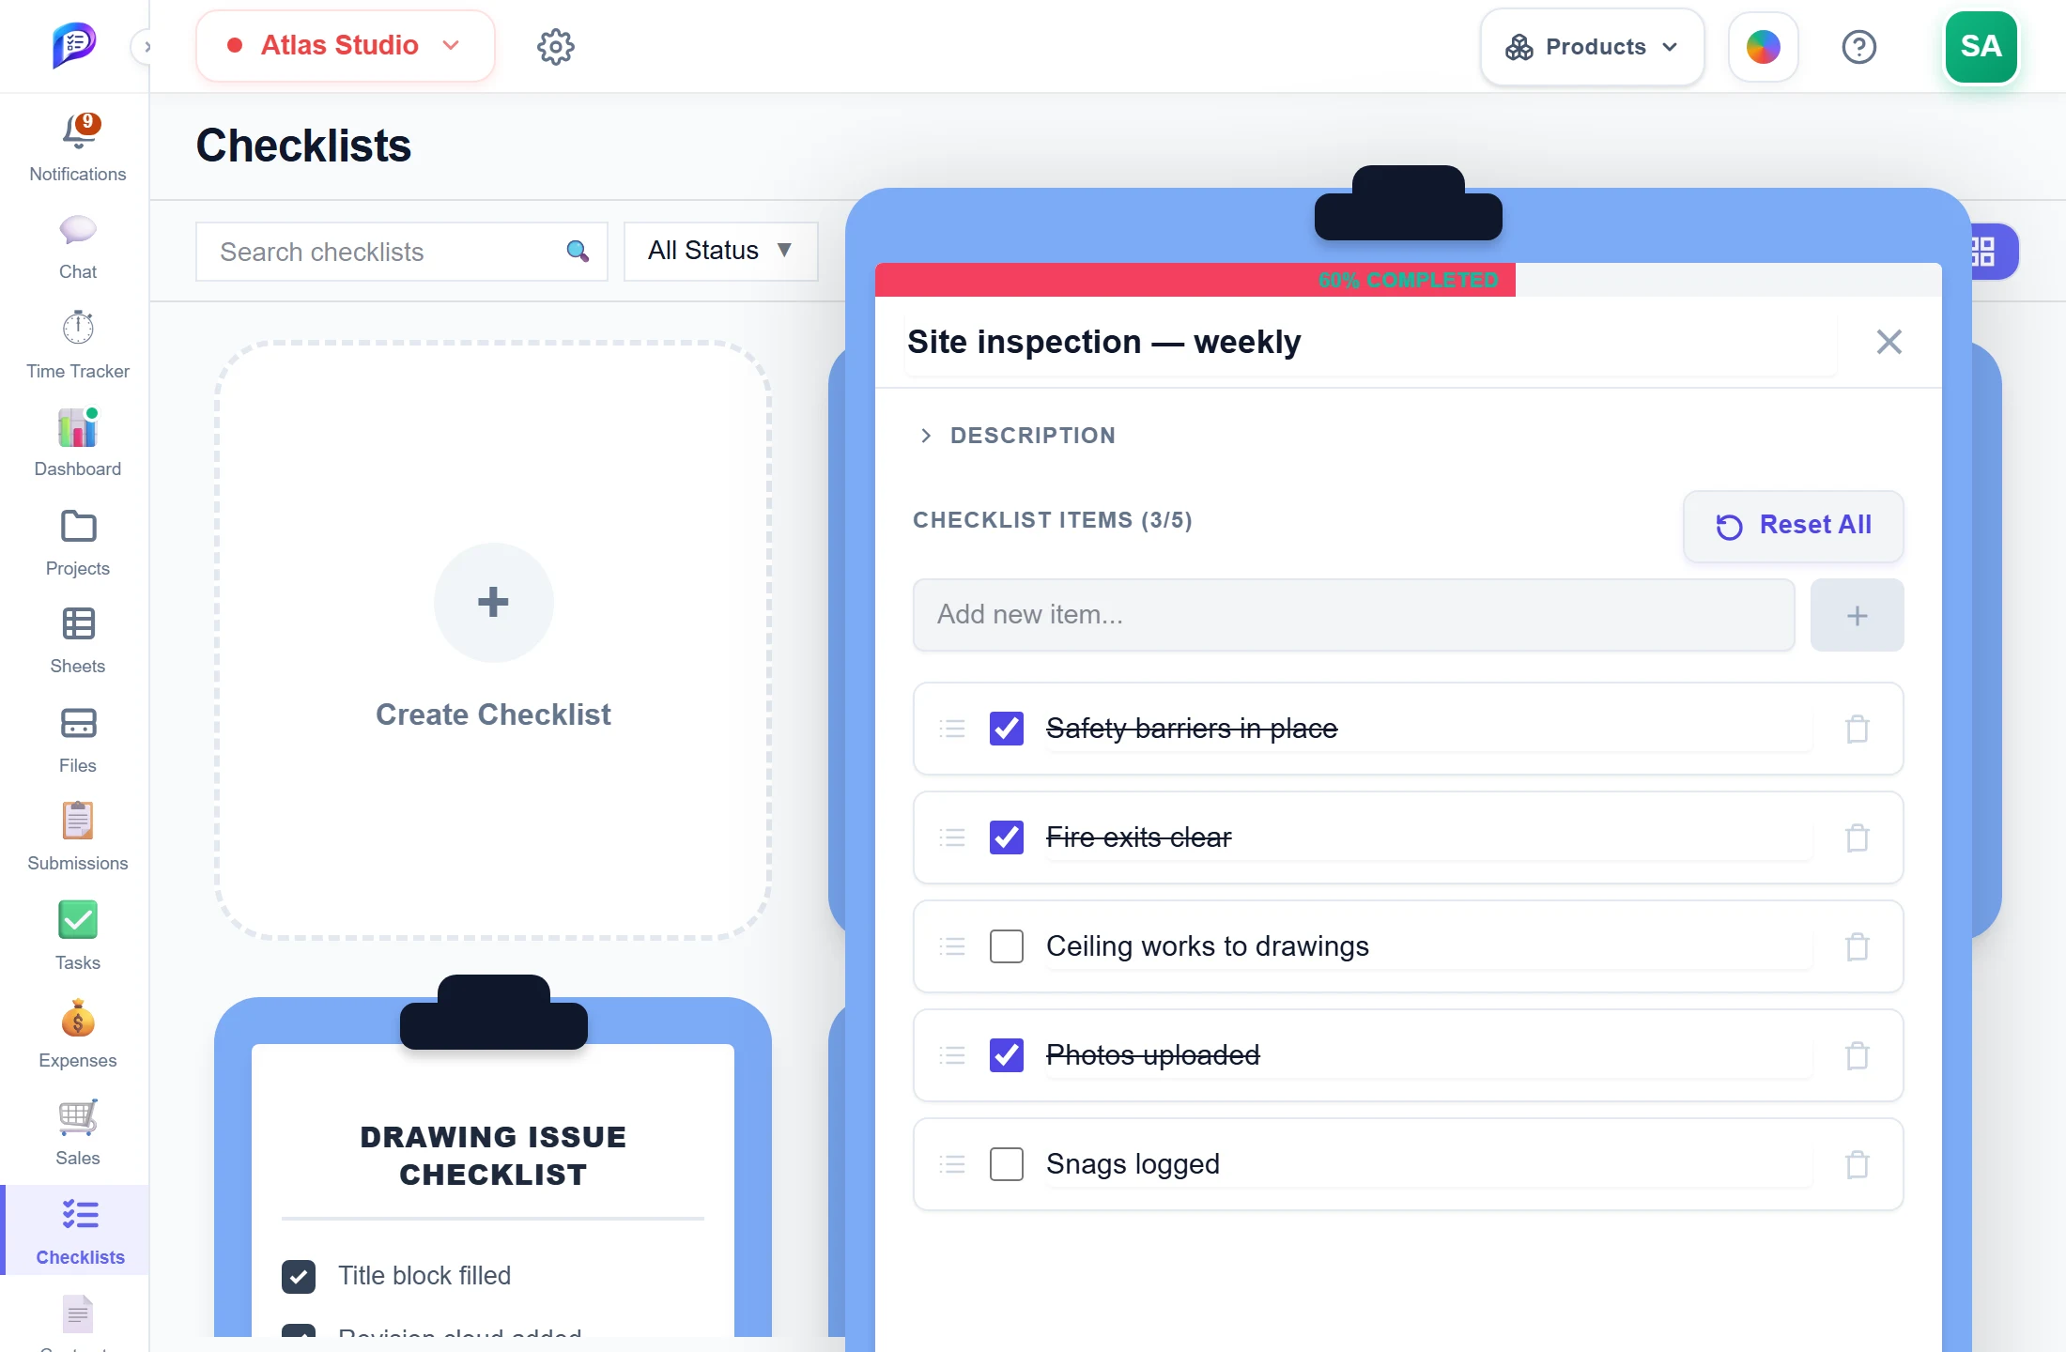The image size is (2066, 1352).
Task: Open Chat from the sidebar
Action: point(78,247)
